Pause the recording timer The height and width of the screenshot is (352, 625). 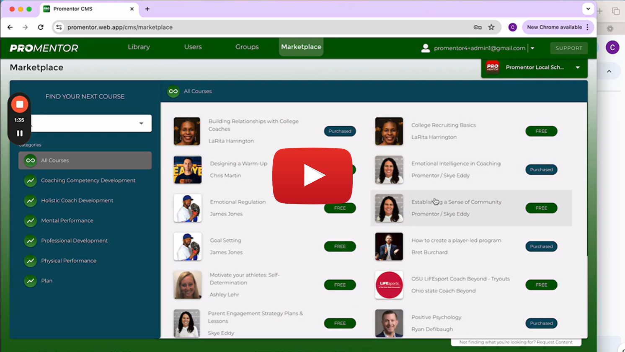[19, 133]
